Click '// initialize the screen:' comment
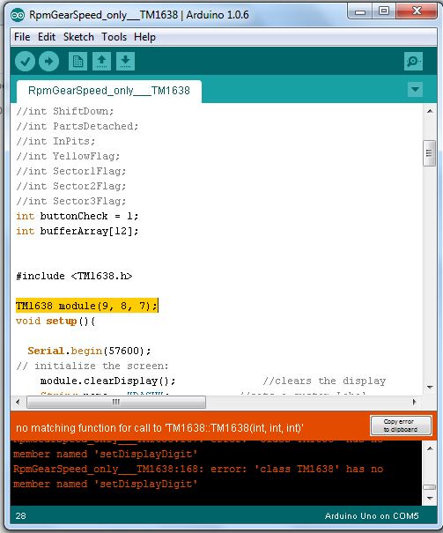This screenshot has width=443, height=533. pyautogui.click(x=92, y=366)
